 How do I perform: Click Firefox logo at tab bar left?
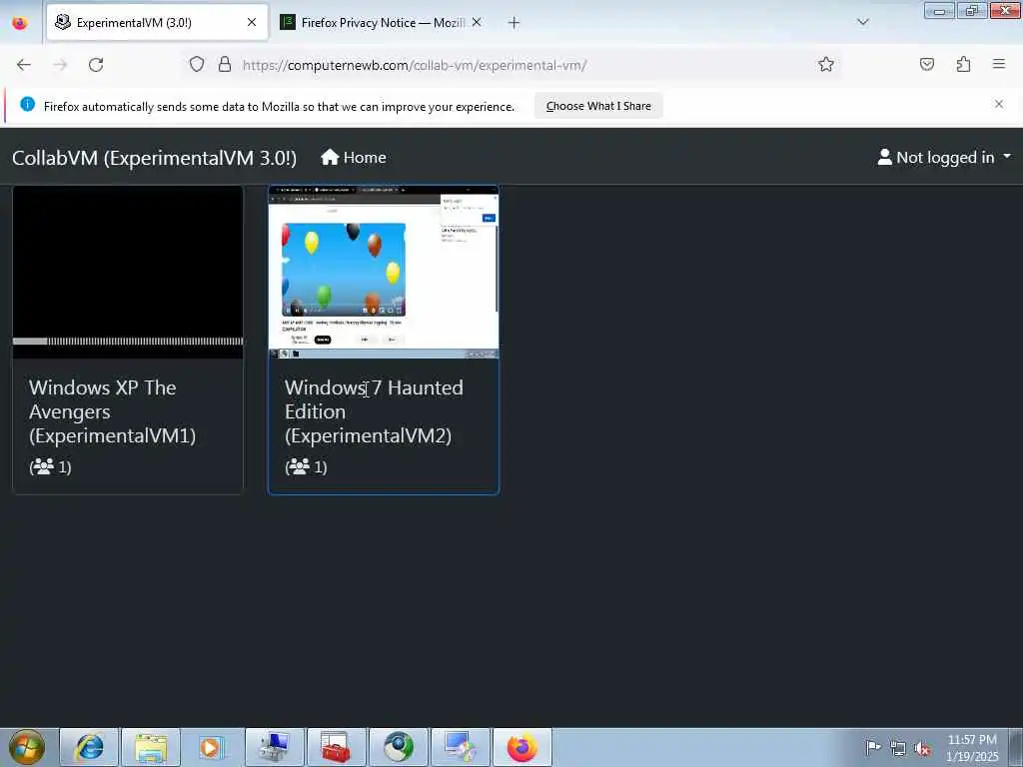pos(20,23)
